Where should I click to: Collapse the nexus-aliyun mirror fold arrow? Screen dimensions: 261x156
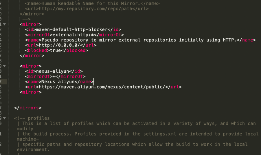[4, 66]
